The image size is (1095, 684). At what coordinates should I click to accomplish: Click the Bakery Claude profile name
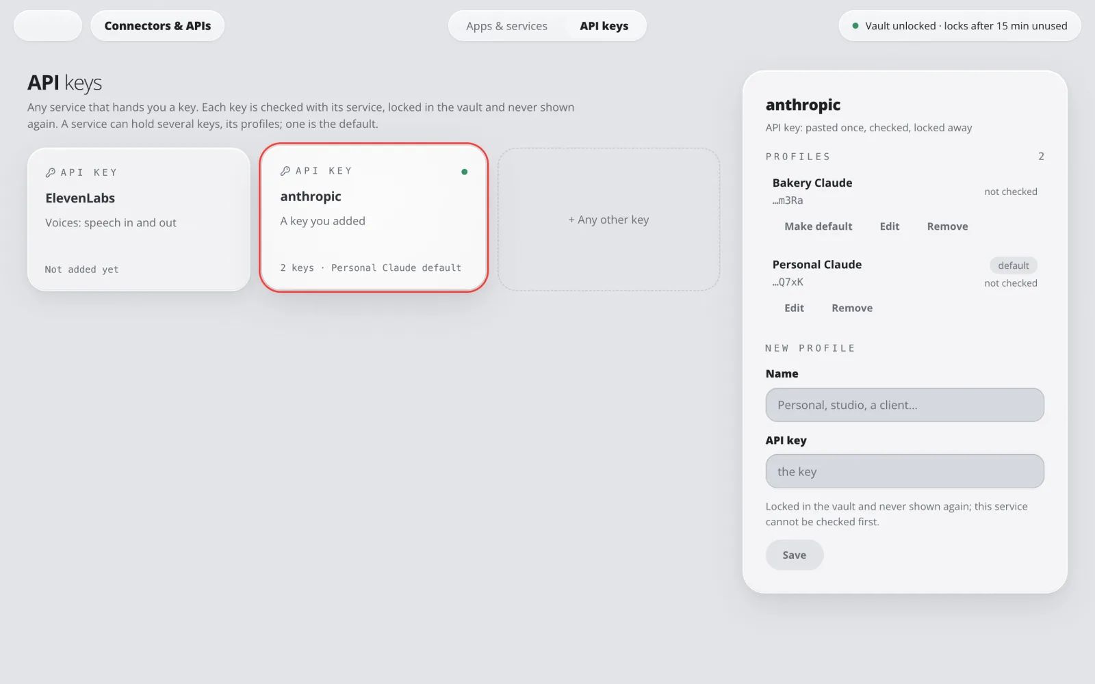coord(812,183)
